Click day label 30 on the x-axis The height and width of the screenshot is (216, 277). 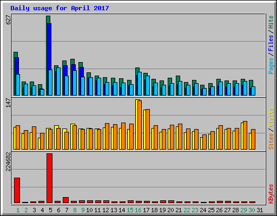click(252, 210)
